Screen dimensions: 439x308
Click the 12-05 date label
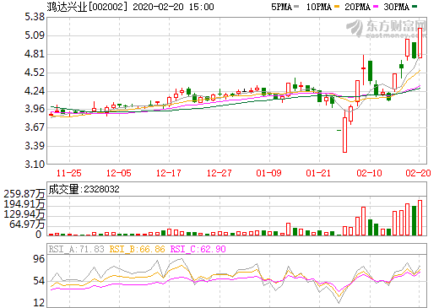(119, 173)
